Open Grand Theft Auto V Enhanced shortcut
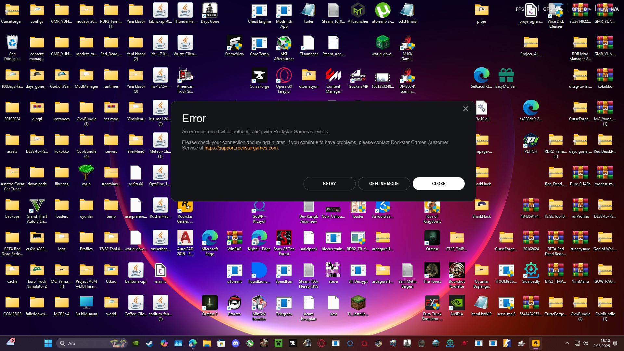The image size is (624, 351). [37, 211]
